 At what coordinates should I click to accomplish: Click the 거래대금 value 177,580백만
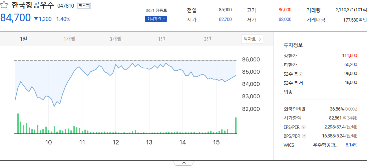point(355,20)
